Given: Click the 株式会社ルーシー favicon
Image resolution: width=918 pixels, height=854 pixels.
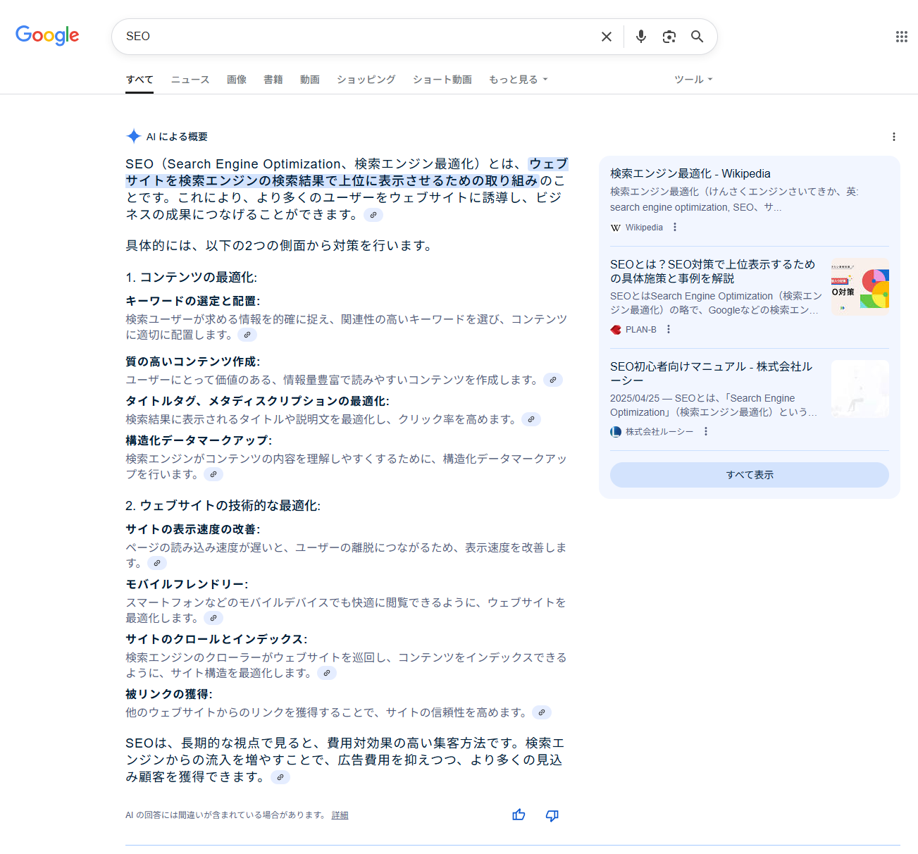Looking at the screenshot, I should click(616, 432).
